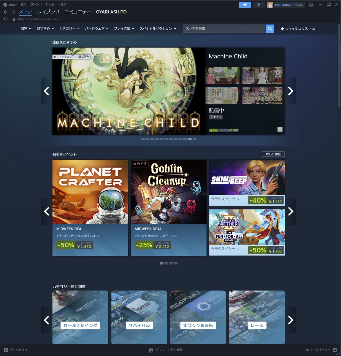
Task: Select the second discounts page dot
Action: pyautogui.click(x=166, y=263)
